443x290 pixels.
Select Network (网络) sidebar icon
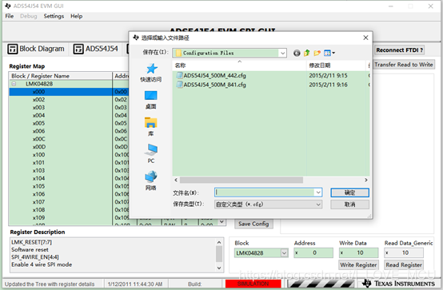click(151, 177)
